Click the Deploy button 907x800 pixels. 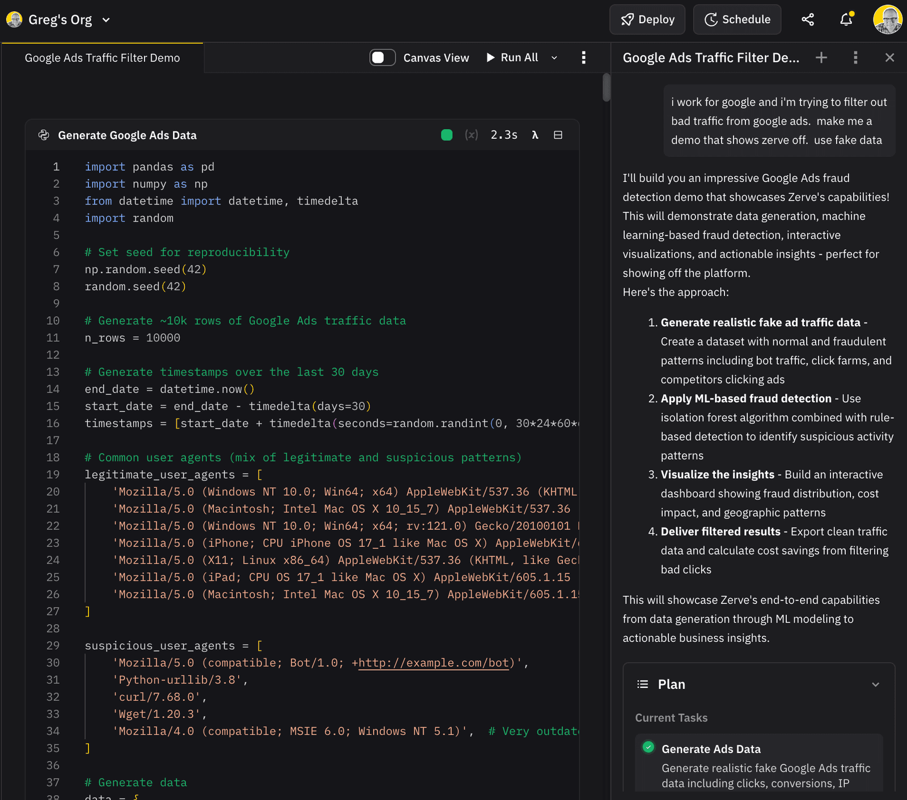tap(647, 19)
